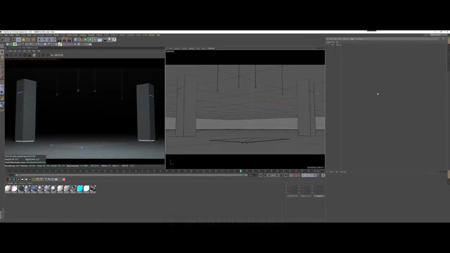This screenshot has width=450, height=253.
Task: Select the Live Selection arrow tool
Action: (x=13, y=39)
